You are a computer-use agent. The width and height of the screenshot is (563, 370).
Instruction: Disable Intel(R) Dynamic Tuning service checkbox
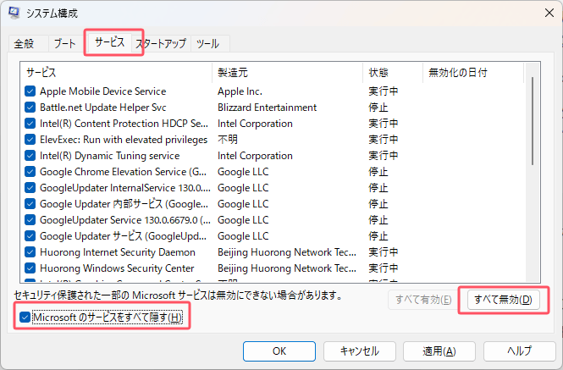(x=30, y=156)
